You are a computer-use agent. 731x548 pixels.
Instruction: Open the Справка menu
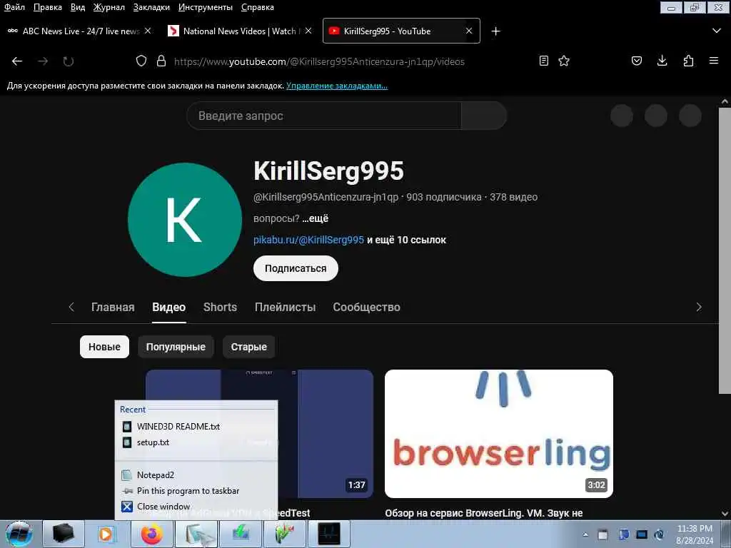tap(257, 7)
